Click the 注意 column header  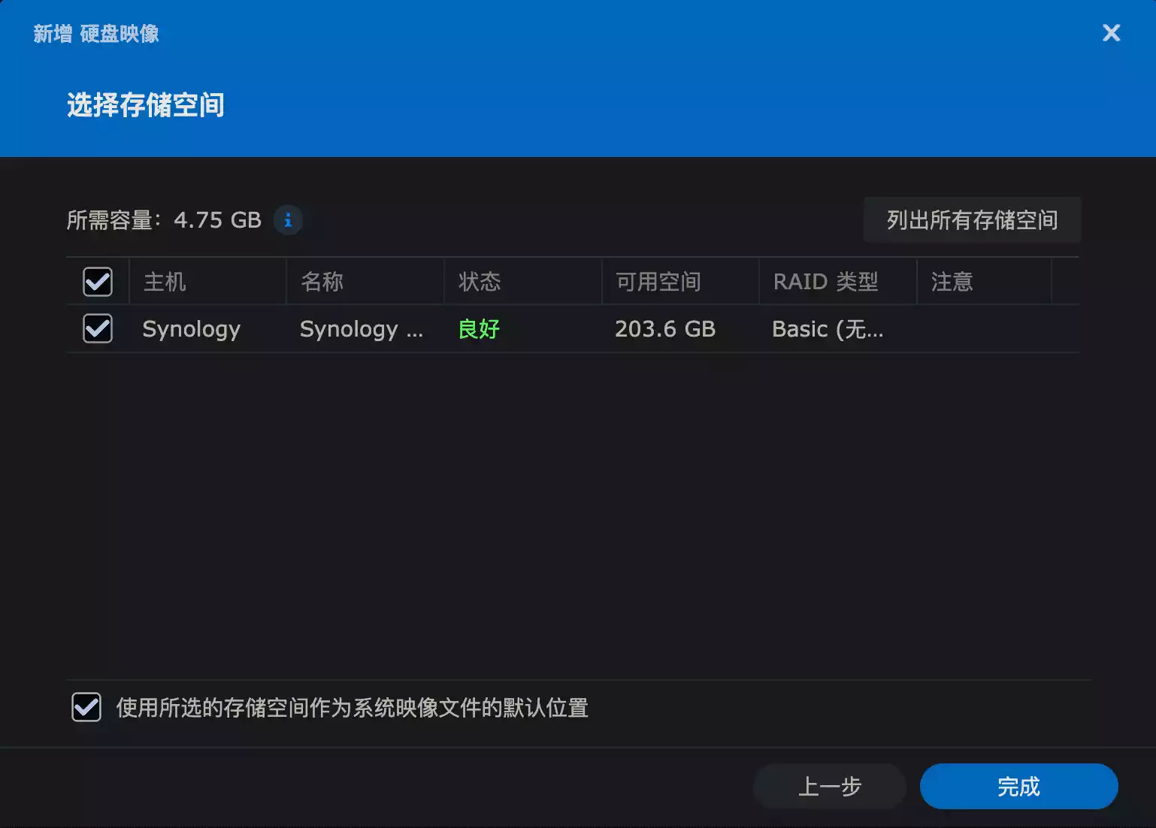(x=951, y=282)
